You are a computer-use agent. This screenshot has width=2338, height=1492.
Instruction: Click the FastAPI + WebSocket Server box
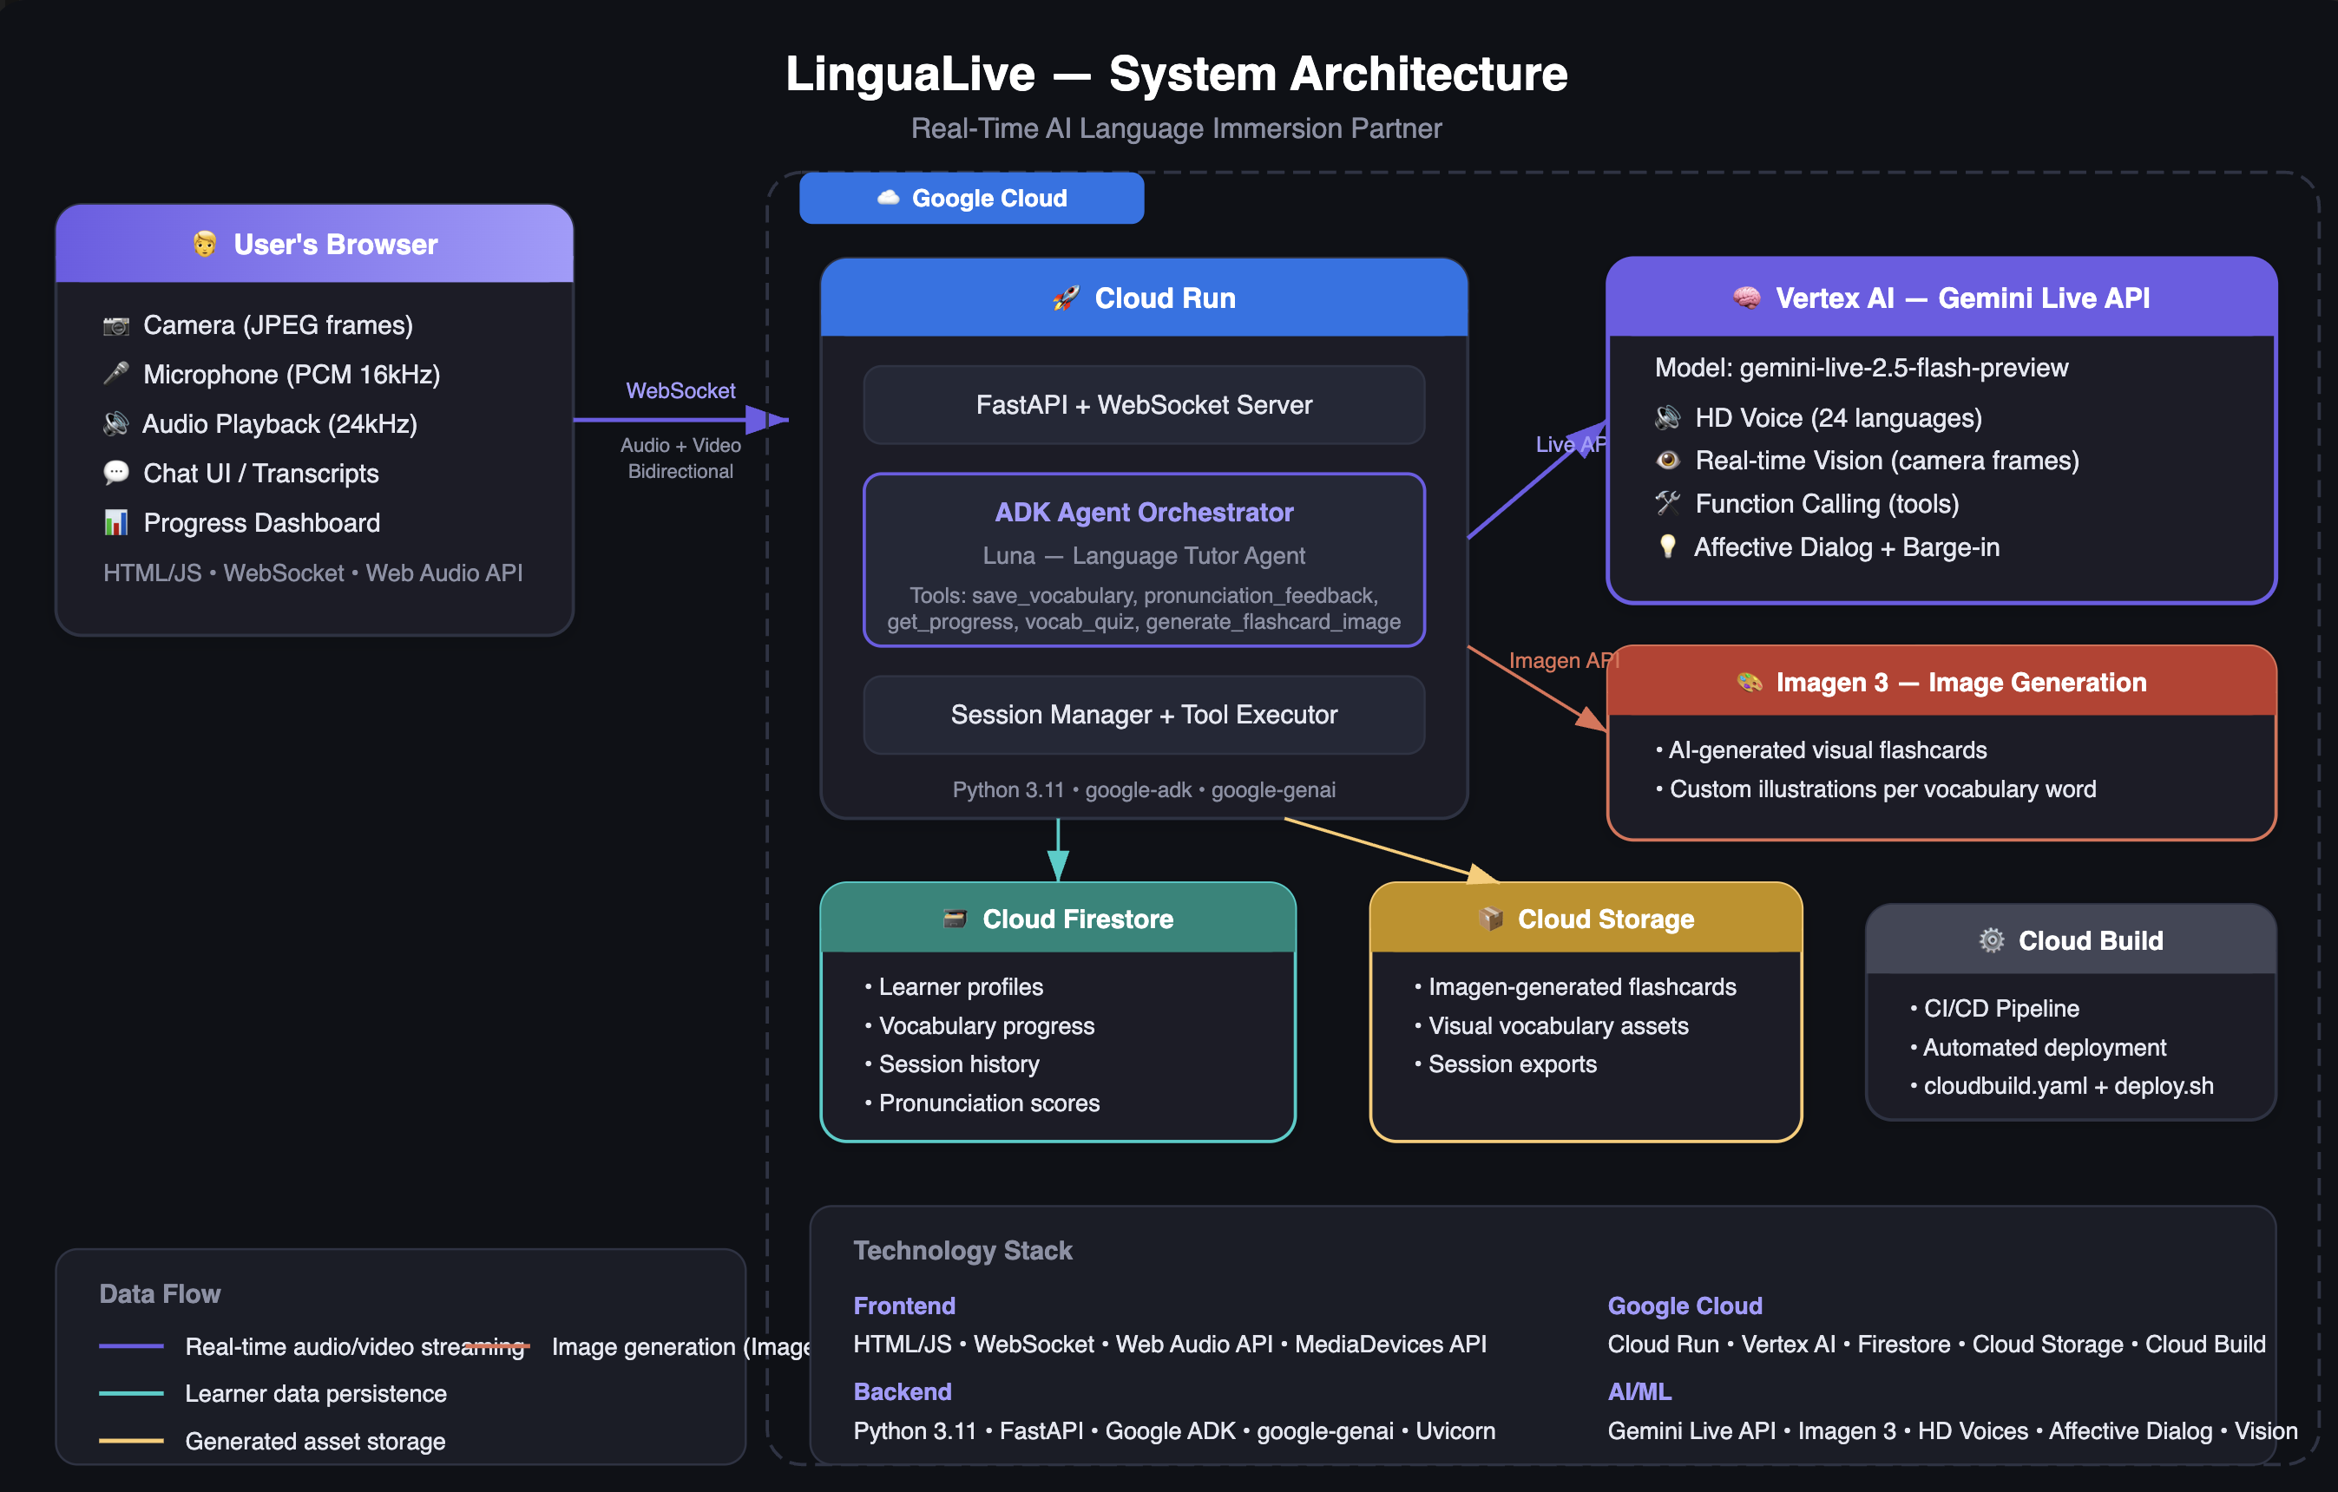coord(1143,405)
